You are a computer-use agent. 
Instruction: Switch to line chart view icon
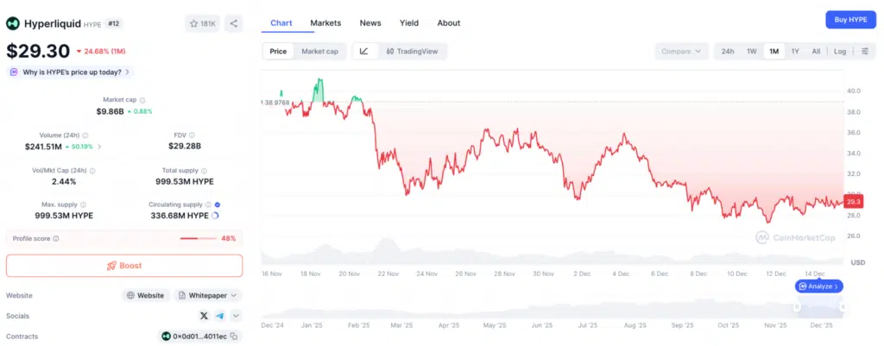tap(363, 52)
